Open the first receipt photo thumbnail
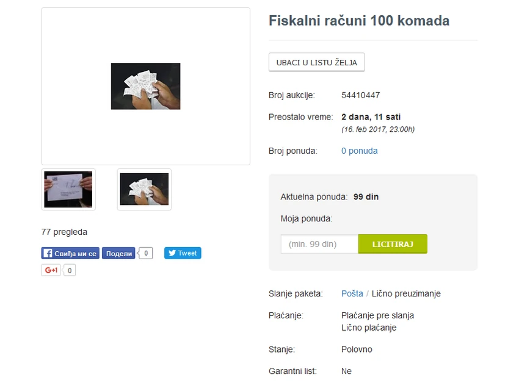519x391 pixels. tap(68, 189)
